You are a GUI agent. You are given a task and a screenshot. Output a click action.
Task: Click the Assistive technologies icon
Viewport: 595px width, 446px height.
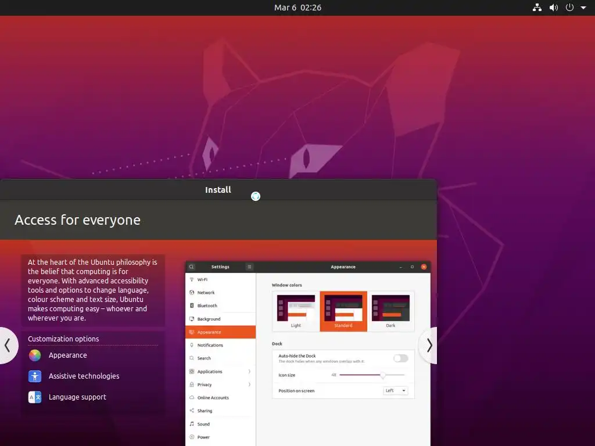(34, 376)
